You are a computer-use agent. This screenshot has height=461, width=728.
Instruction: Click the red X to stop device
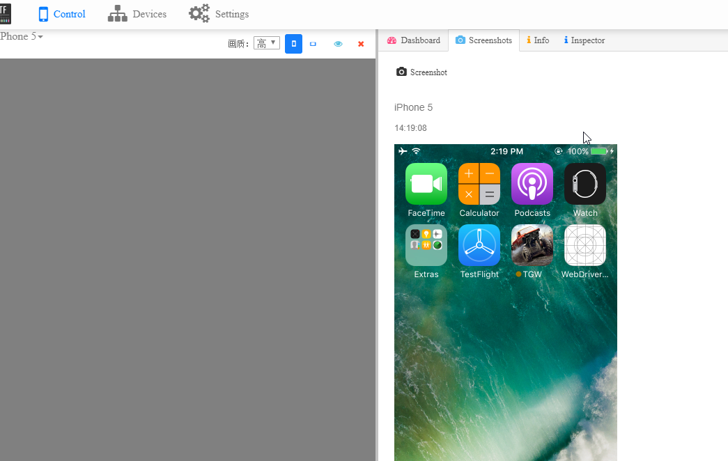361,44
